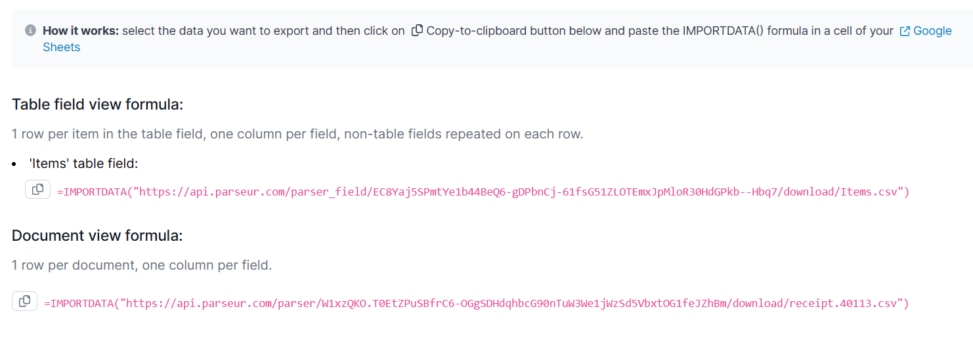
Task: Select the receipt.40113.csv IMPORTDATA formula text
Action: tap(476, 303)
